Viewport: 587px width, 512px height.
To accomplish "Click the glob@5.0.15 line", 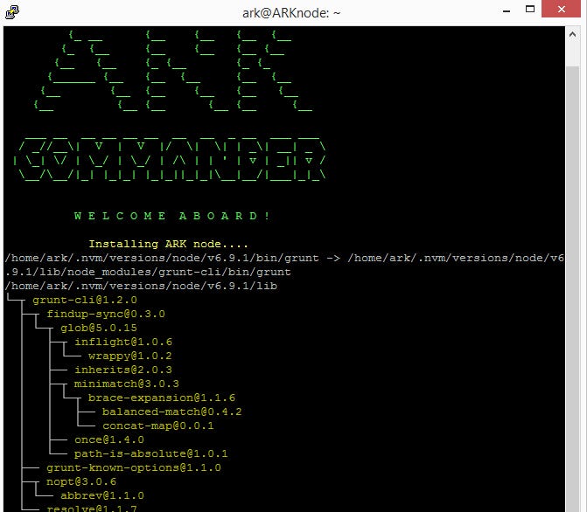I will click(x=99, y=328).
